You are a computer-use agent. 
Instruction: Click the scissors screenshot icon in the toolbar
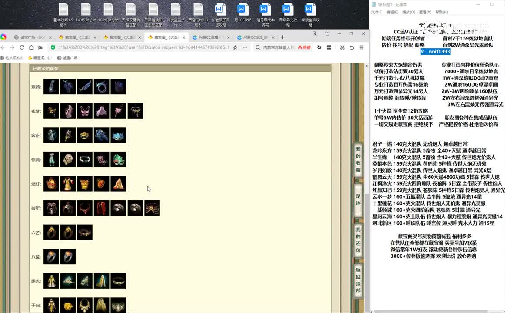[342, 47]
